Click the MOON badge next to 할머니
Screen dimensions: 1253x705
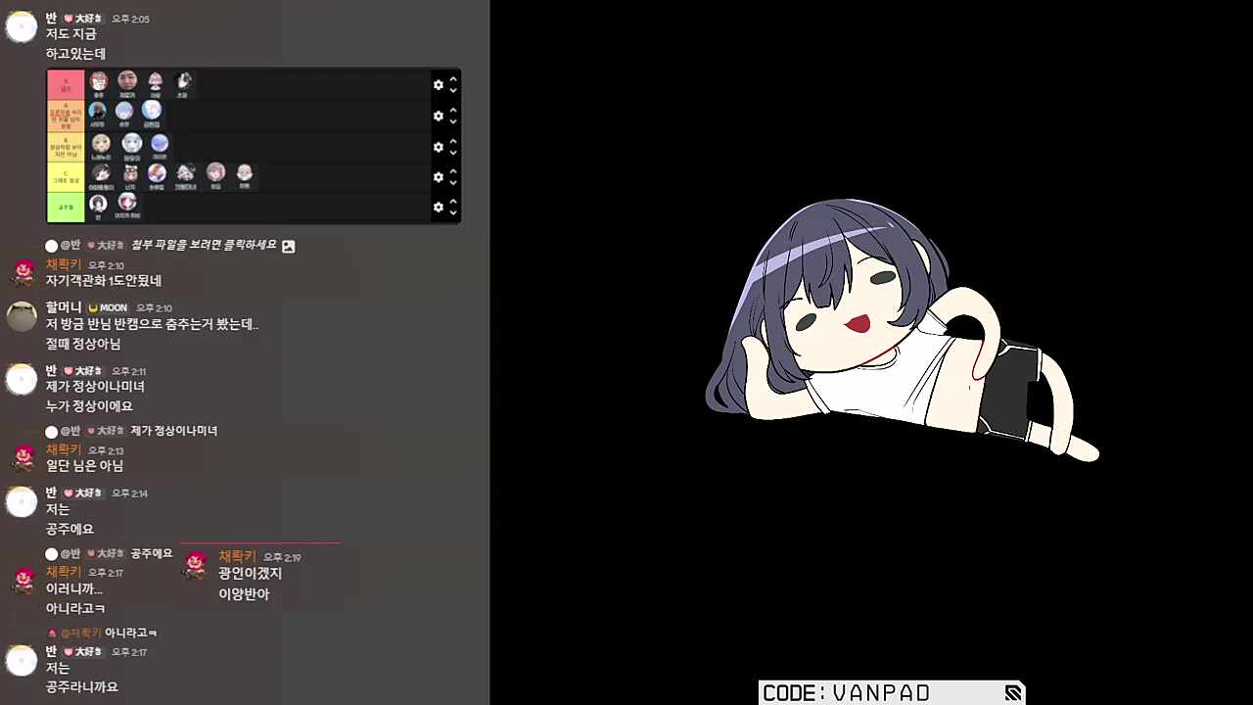(109, 308)
